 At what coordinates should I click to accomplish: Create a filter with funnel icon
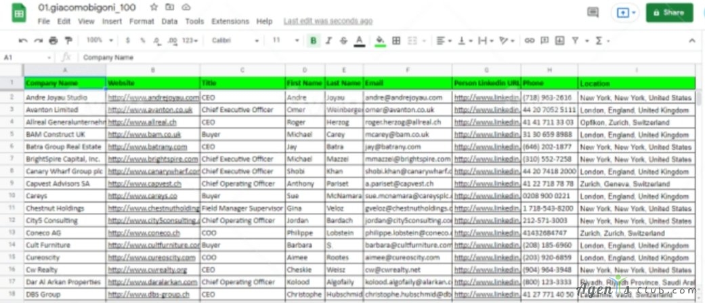tap(575, 41)
